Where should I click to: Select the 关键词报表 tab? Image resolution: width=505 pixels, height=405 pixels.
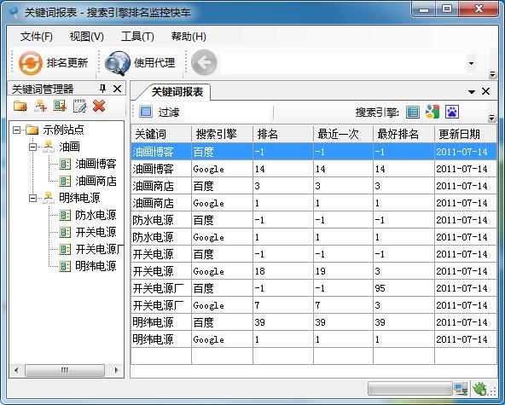click(x=177, y=92)
